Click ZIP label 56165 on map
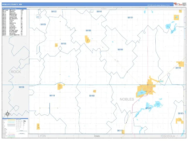 click(120, 50)
